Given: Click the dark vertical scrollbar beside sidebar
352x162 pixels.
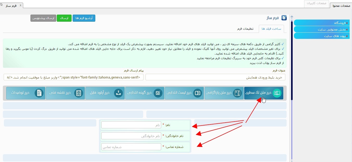Looking at the screenshot, I should click(x=292, y=60).
